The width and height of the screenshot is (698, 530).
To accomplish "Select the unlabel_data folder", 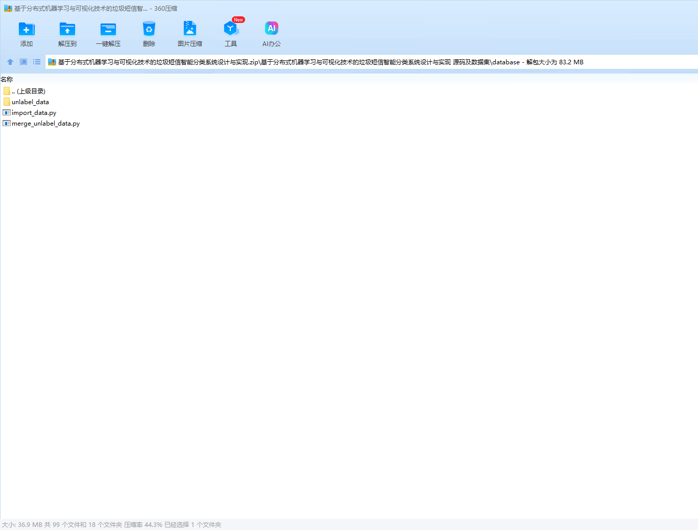I will coord(26,102).
